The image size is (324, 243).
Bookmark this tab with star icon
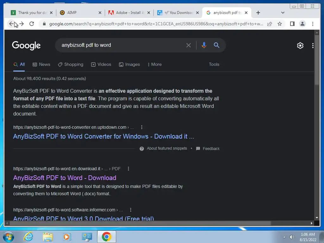(x=280, y=24)
